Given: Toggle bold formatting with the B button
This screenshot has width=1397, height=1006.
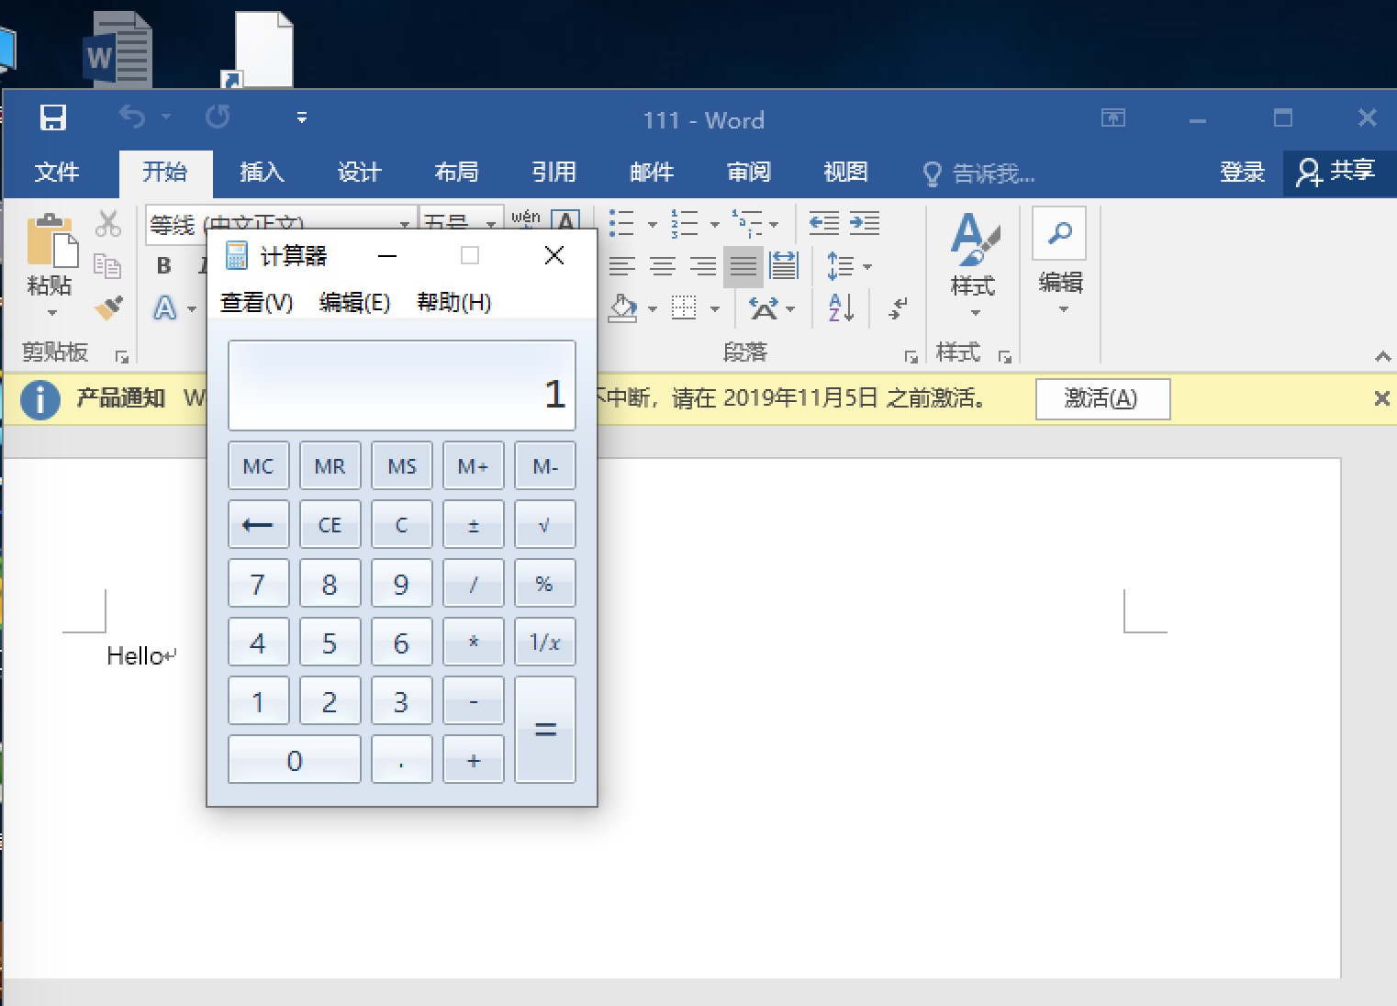Looking at the screenshot, I should tap(164, 265).
